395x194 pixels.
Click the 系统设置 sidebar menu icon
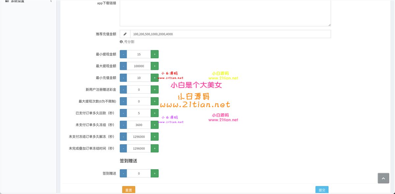click(x=7, y=1)
